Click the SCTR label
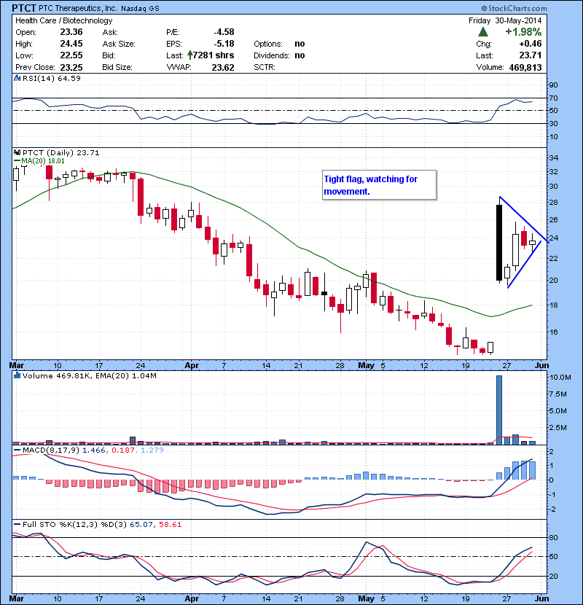 265,67
